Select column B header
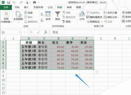The image size is (131, 95). tap(29, 38)
